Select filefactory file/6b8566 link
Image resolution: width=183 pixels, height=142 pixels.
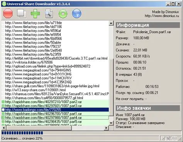pos(34,38)
